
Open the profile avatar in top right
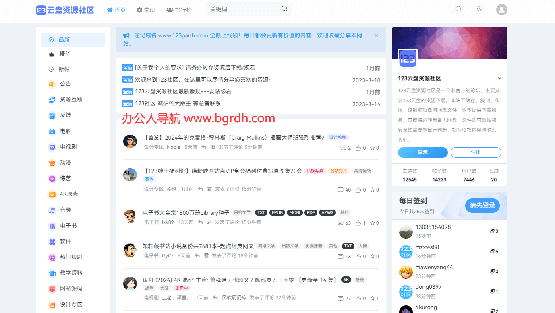(x=501, y=9)
